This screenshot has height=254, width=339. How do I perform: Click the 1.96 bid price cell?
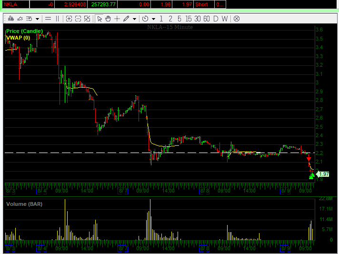(x=161, y=4)
